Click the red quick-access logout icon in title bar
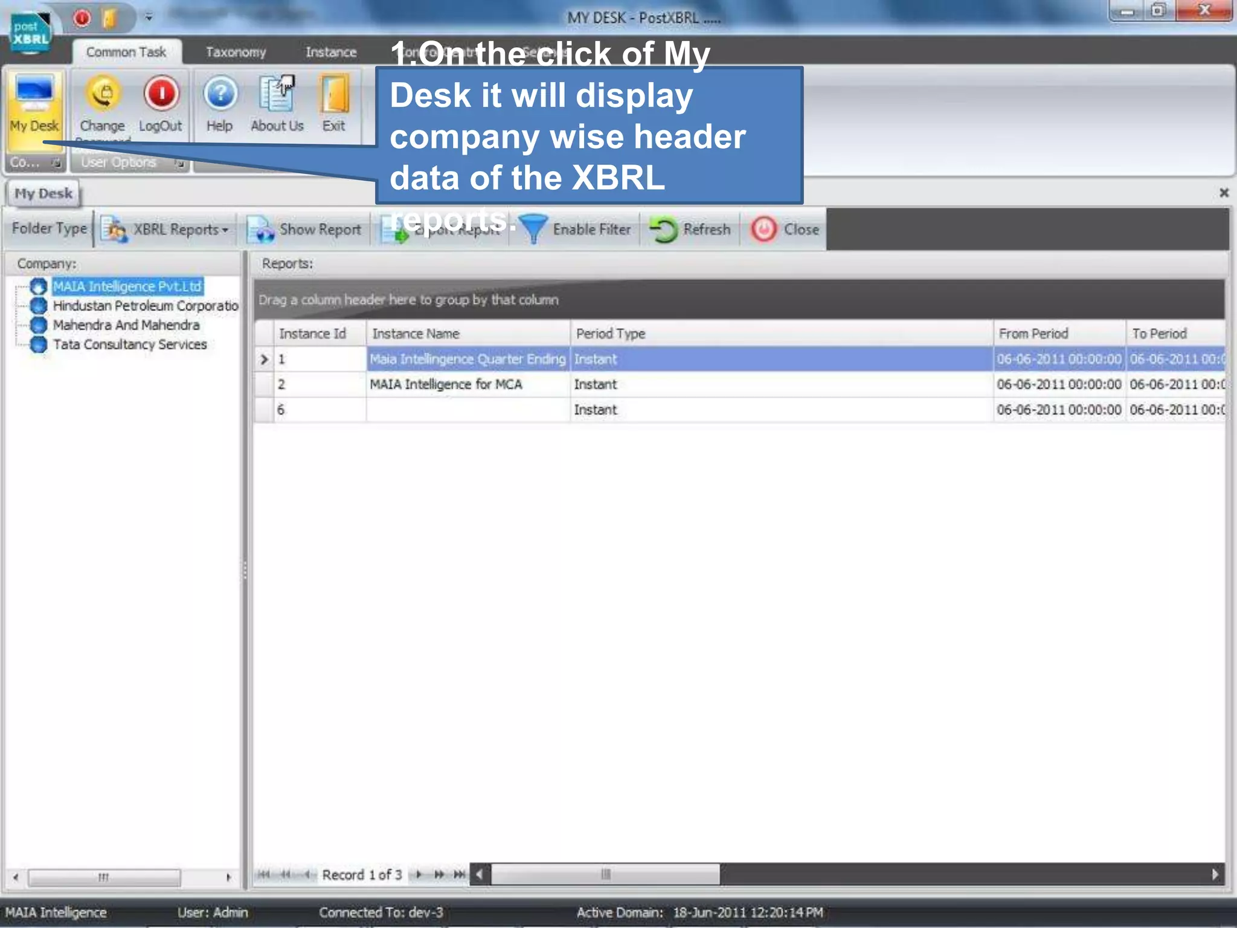 click(82, 19)
